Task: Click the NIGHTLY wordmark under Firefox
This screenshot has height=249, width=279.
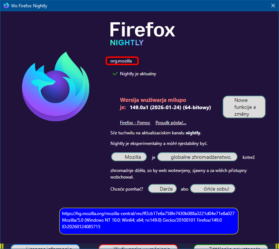Action: [127, 43]
